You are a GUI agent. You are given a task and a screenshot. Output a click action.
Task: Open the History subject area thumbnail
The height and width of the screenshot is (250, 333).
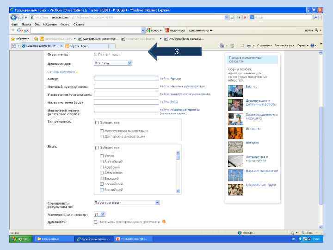(235, 147)
